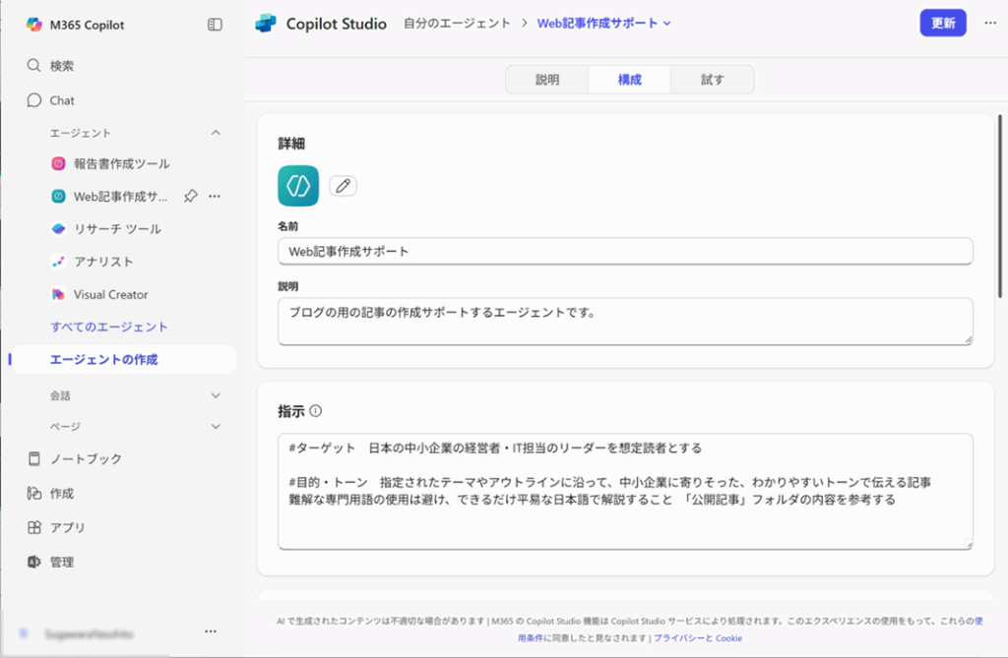Click the main panel vertical scrollbar
The image size is (1008, 658).
click(x=1000, y=206)
